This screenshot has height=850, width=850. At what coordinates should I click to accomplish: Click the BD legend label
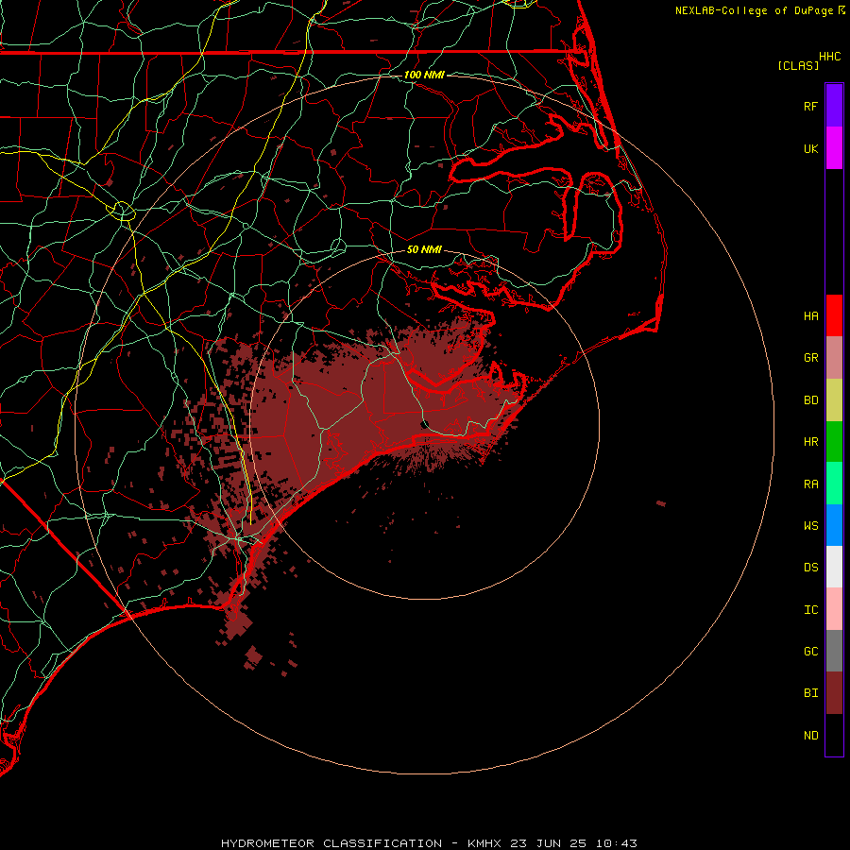pos(810,400)
